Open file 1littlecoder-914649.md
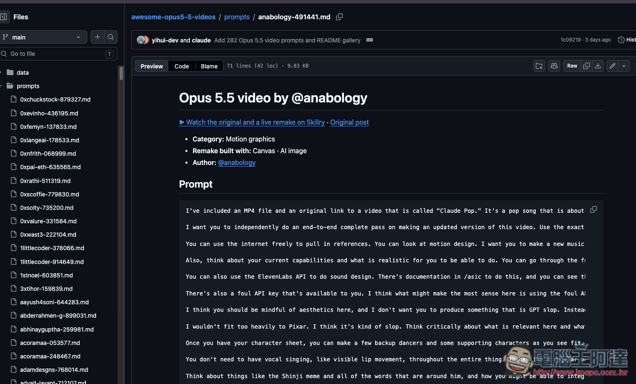Viewport: 636px width, 384px height. (x=52, y=262)
